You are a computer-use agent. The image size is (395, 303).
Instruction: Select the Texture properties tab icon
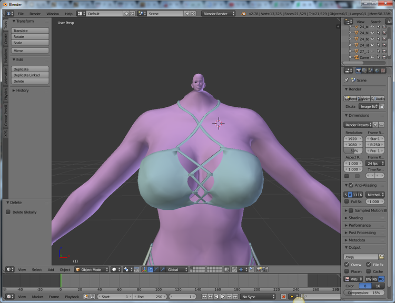pos(383,70)
